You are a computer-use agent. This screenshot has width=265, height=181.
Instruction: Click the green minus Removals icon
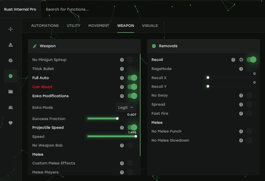[x=154, y=46]
